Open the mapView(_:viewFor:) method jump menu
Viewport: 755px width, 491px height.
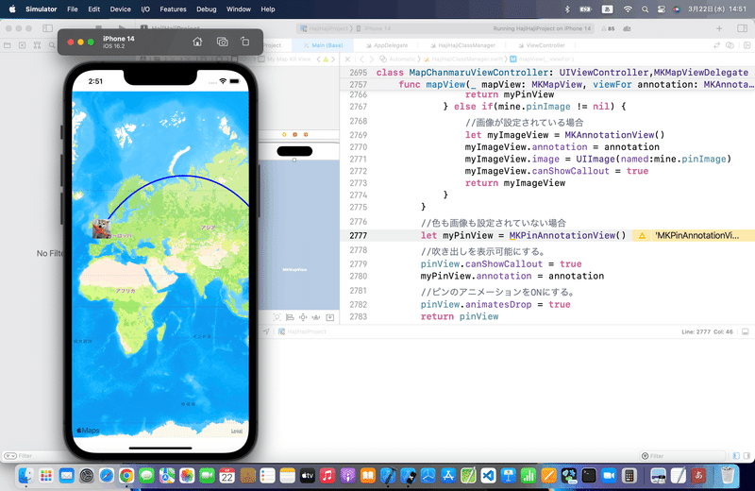point(542,59)
